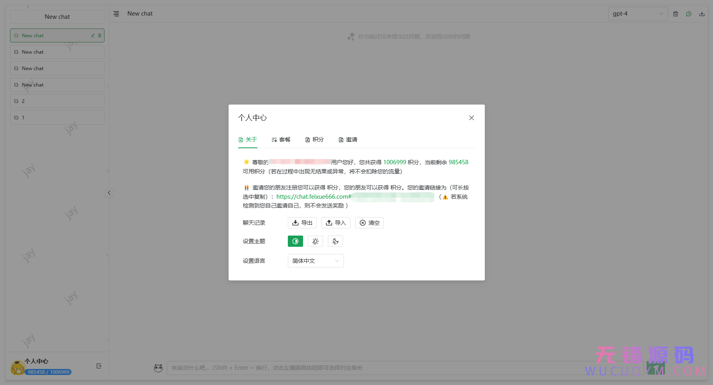Switch to the 套餐 tab
The image size is (713, 385).
[281, 139]
